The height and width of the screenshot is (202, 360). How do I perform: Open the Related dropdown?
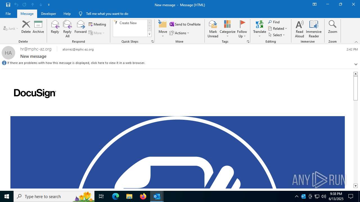coord(278,28)
